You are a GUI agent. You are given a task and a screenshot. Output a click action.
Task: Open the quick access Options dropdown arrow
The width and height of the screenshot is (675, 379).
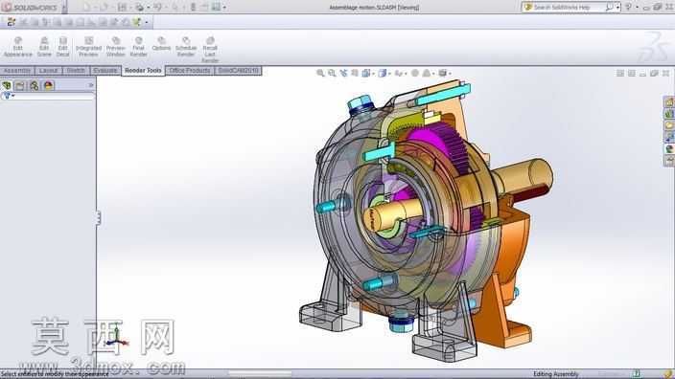(224, 8)
